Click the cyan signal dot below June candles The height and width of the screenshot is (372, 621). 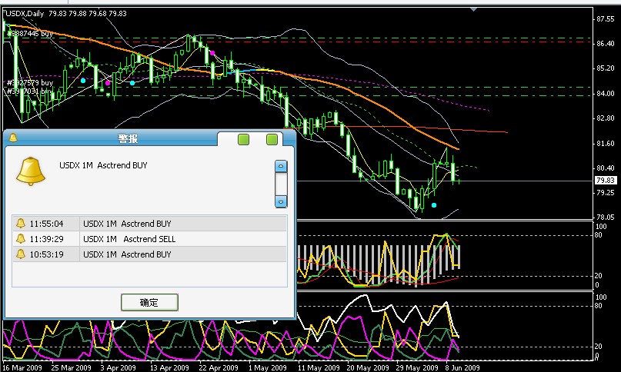click(x=434, y=205)
